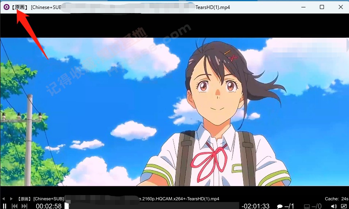The width and height of the screenshot is (349, 209).
Task: Cycle audio track selector
Action: coord(285,206)
